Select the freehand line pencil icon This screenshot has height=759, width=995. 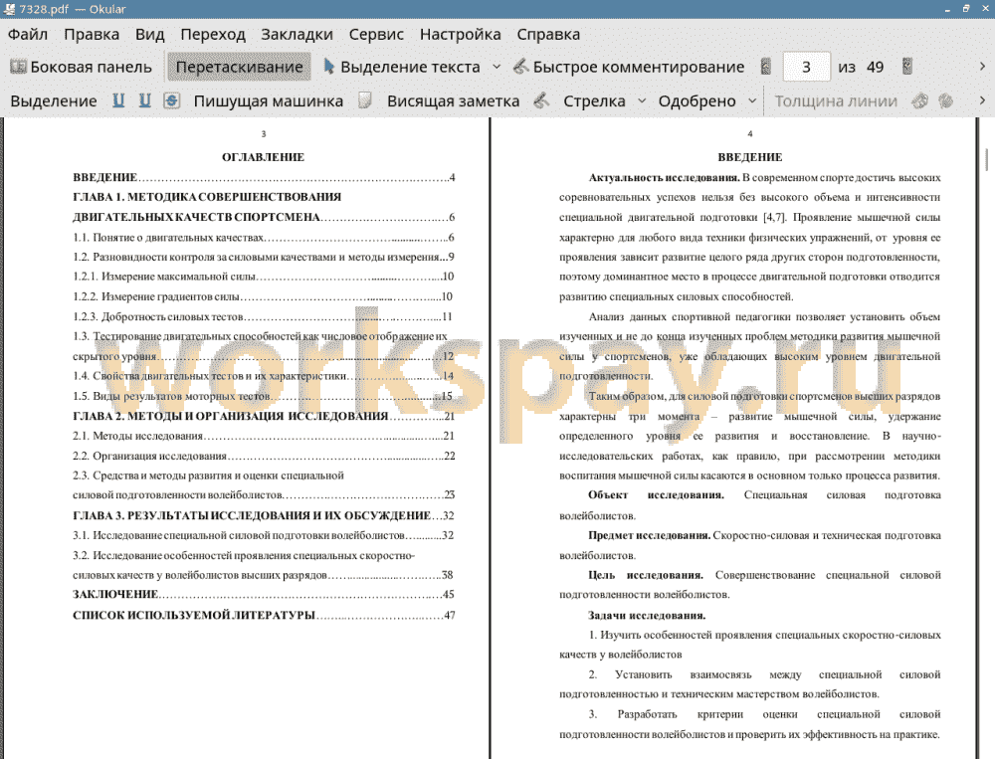[x=541, y=100]
